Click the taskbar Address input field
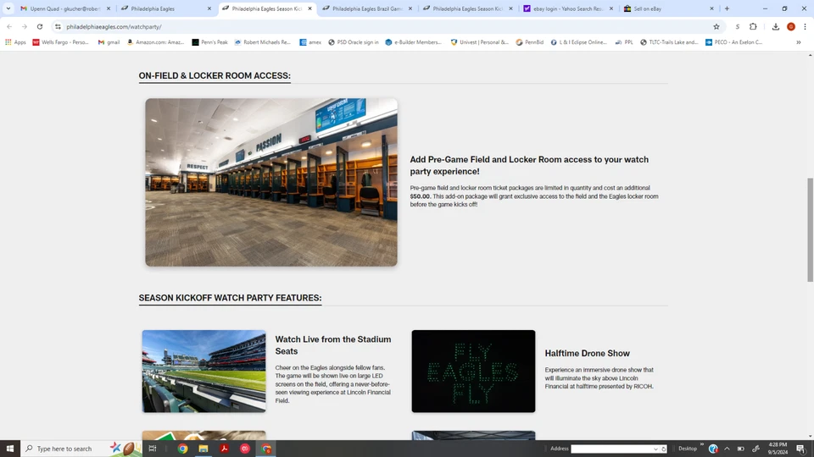The height and width of the screenshot is (457, 814). pyautogui.click(x=612, y=449)
